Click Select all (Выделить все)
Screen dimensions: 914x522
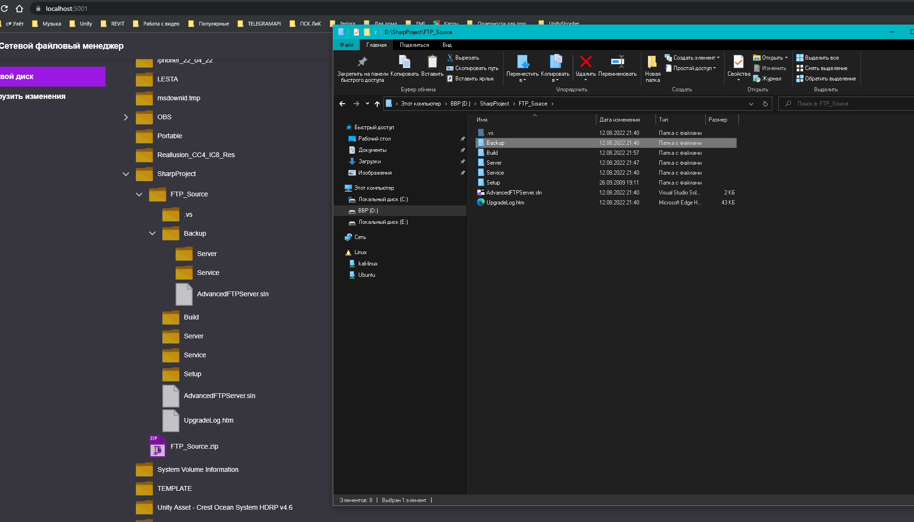817,58
